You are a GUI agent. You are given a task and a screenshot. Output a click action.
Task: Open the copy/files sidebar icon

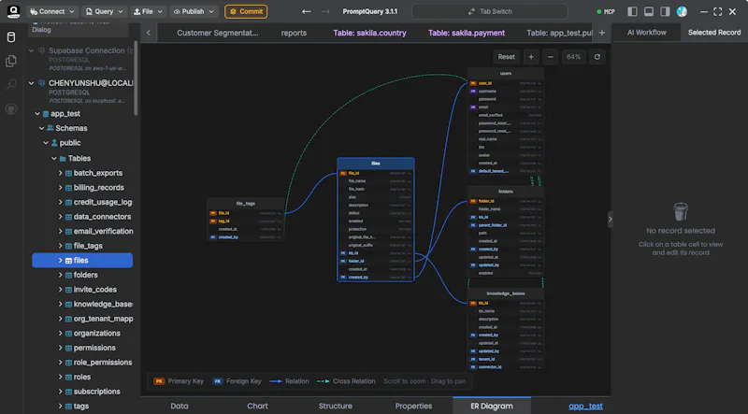(x=11, y=61)
